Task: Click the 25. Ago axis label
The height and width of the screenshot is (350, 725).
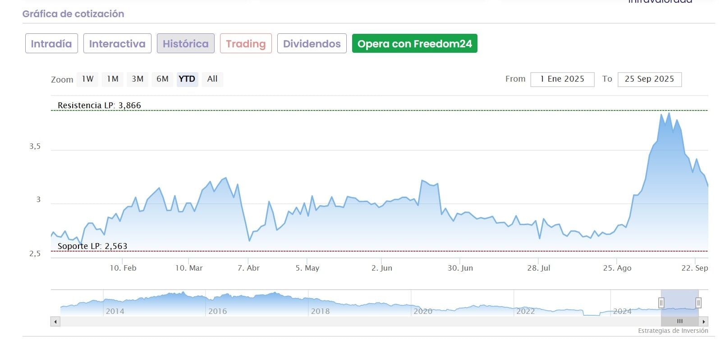Action: pos(617,268)
